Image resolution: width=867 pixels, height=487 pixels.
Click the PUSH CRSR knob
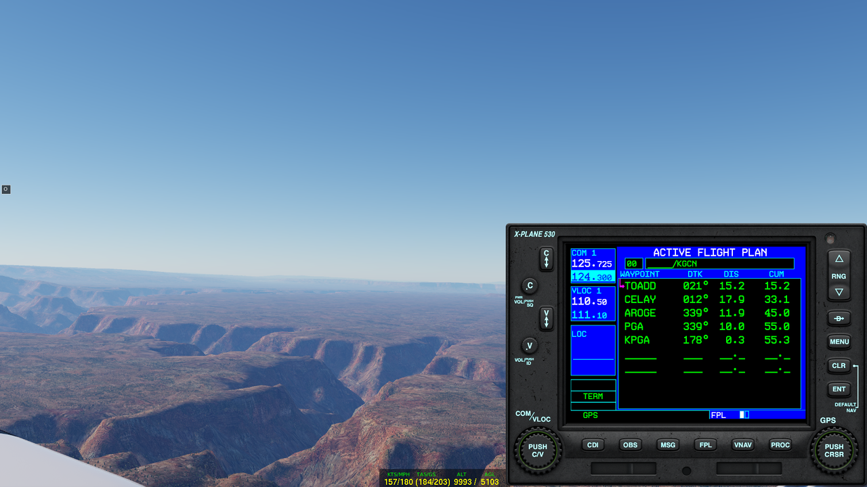tap(834, 450)
